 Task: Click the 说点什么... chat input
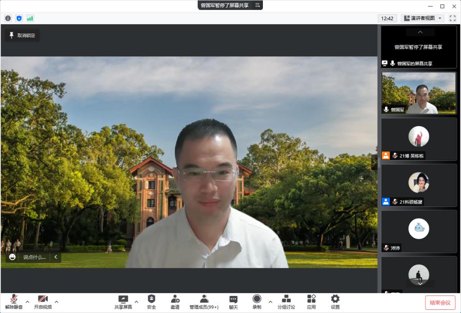pos(34,257)
